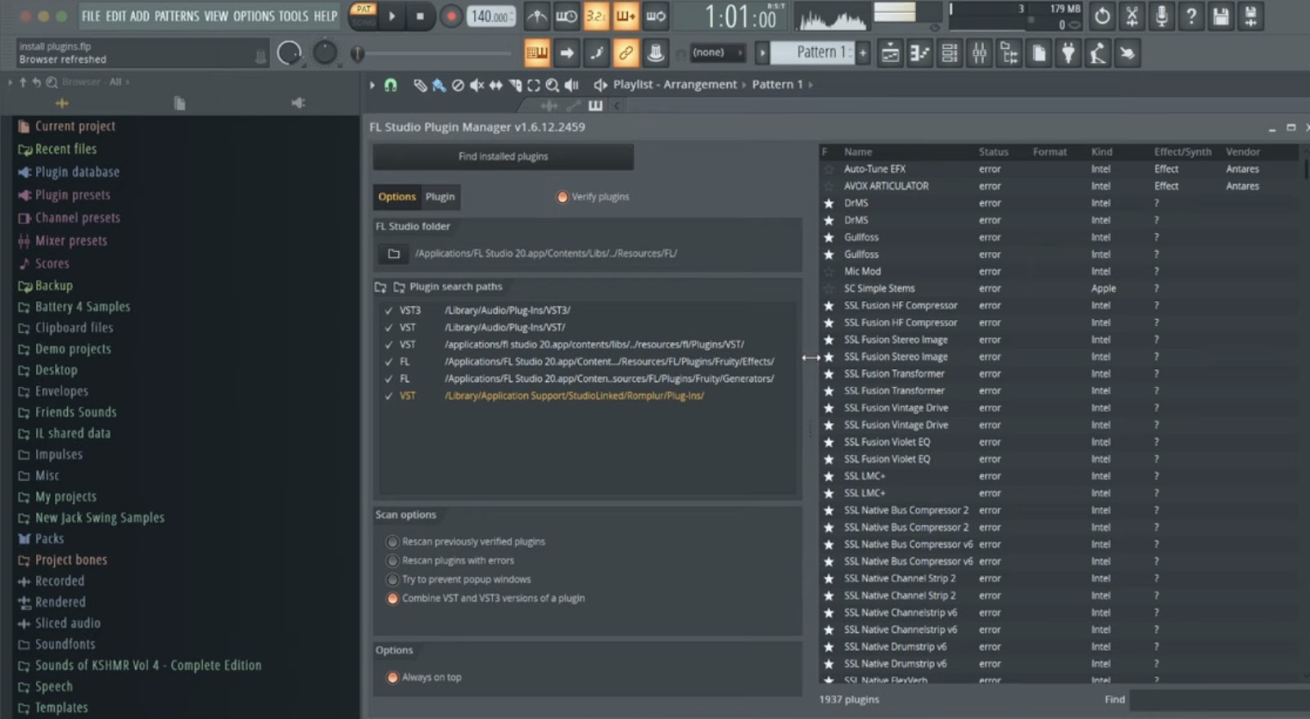Open the browser options arrow menu
The image size is (1310, 719).
pos(10,82)
